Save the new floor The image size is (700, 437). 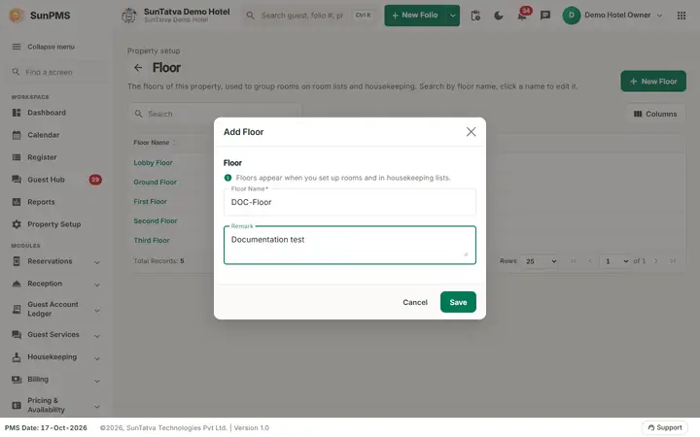point(458,302)
